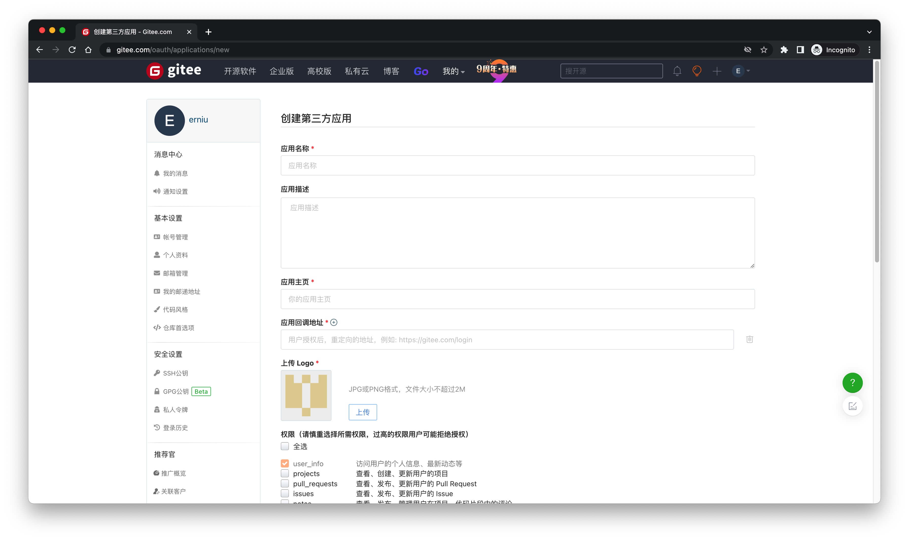The height and width of the screenshot is (541, 909).
Task: Check the 全选 select-all checkbox
Action: click(285, 446)
